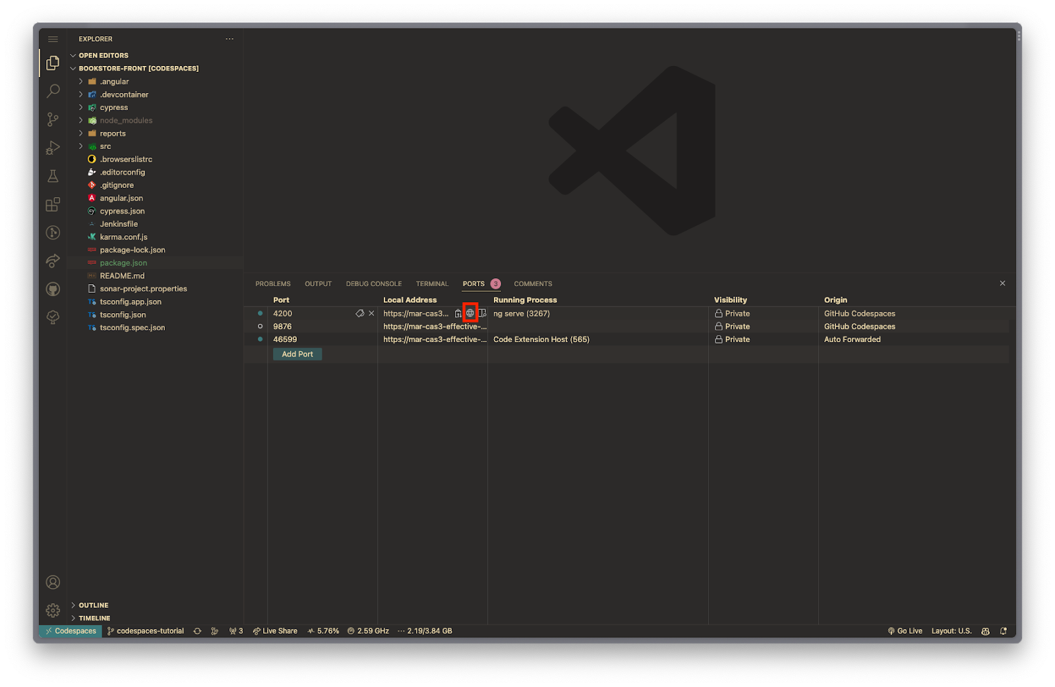Switch to the DEBUG CONSOLE tab
Screen dimensions: 1055x687
[x=374, y=284]
